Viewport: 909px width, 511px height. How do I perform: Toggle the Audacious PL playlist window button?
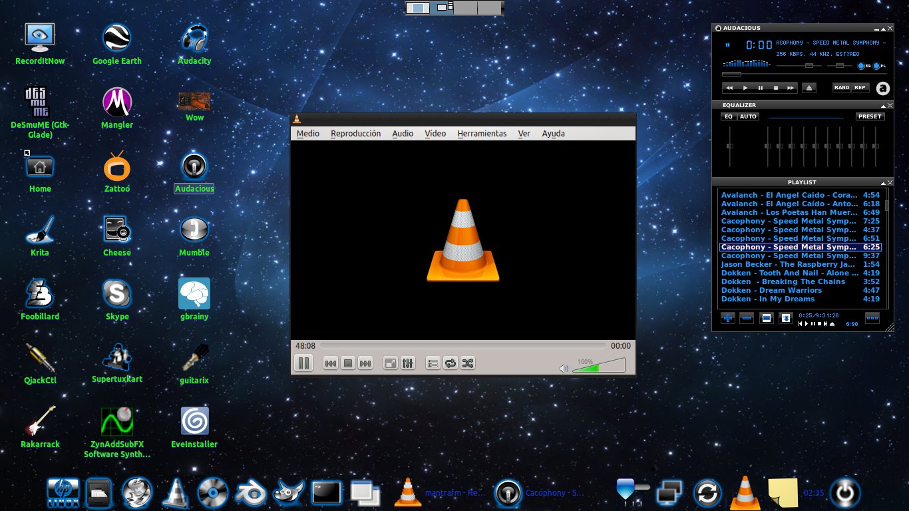pos(879,66)
